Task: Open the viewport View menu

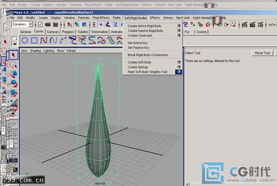Action: coord(24,51)
